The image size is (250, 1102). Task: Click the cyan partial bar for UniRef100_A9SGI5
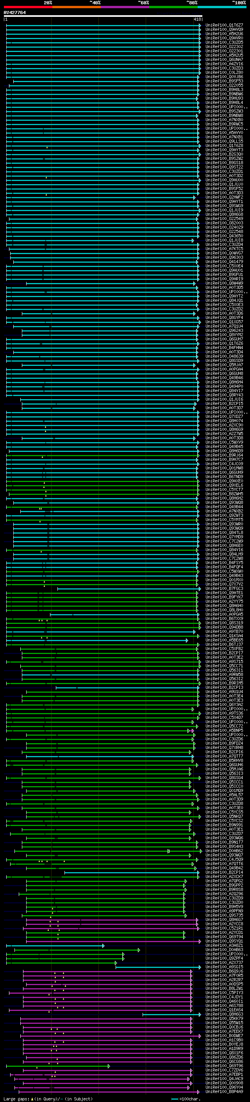(x=158, y=967)
